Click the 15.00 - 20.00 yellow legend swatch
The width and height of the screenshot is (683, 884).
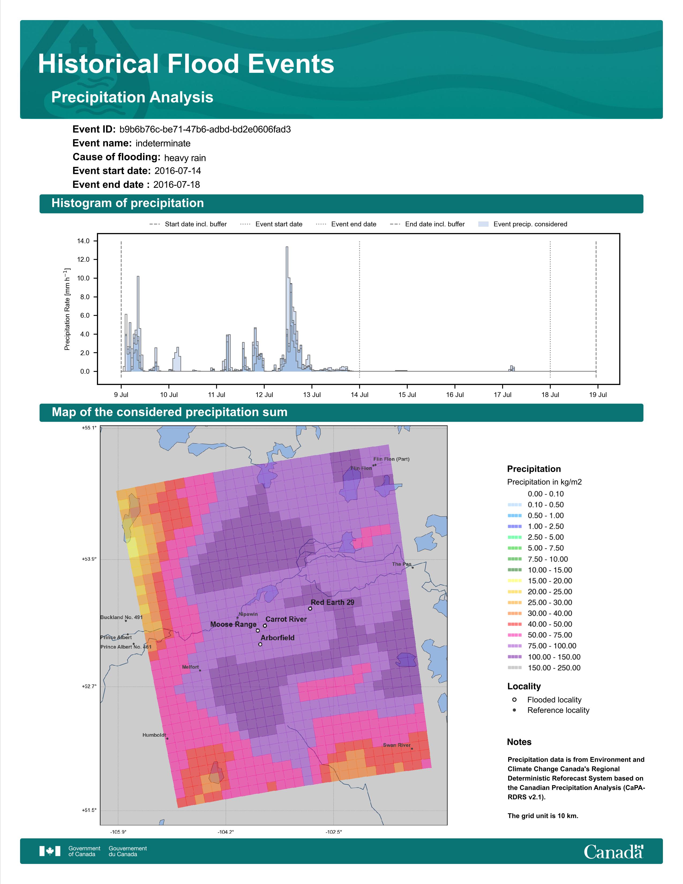(515, 581)
